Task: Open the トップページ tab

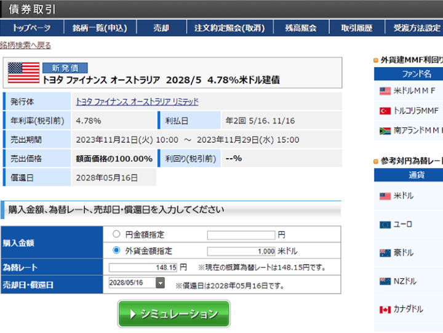Action: [x=32, y=28]
